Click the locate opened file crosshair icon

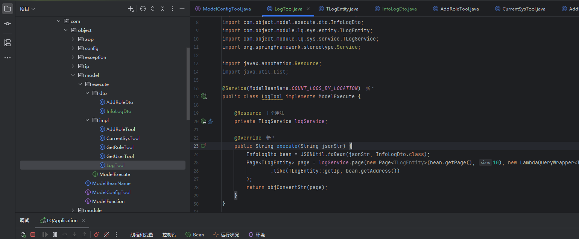[143, 9]
